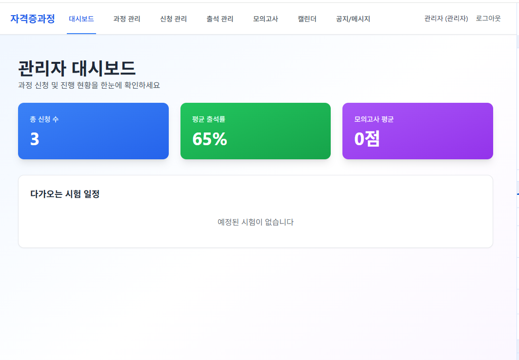This screenshot has height=360, width=519.
Task: Select the purple 모의고사 평균 card
Action: tap(418, 131)
